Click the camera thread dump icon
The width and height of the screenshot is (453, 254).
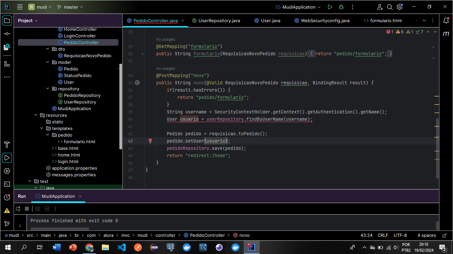pos(38,209)
